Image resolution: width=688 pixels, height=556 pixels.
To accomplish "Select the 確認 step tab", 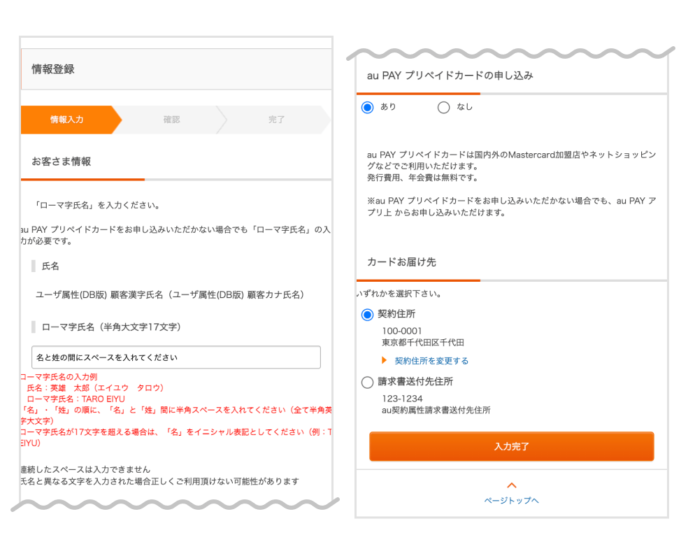I will pos(171,120).
